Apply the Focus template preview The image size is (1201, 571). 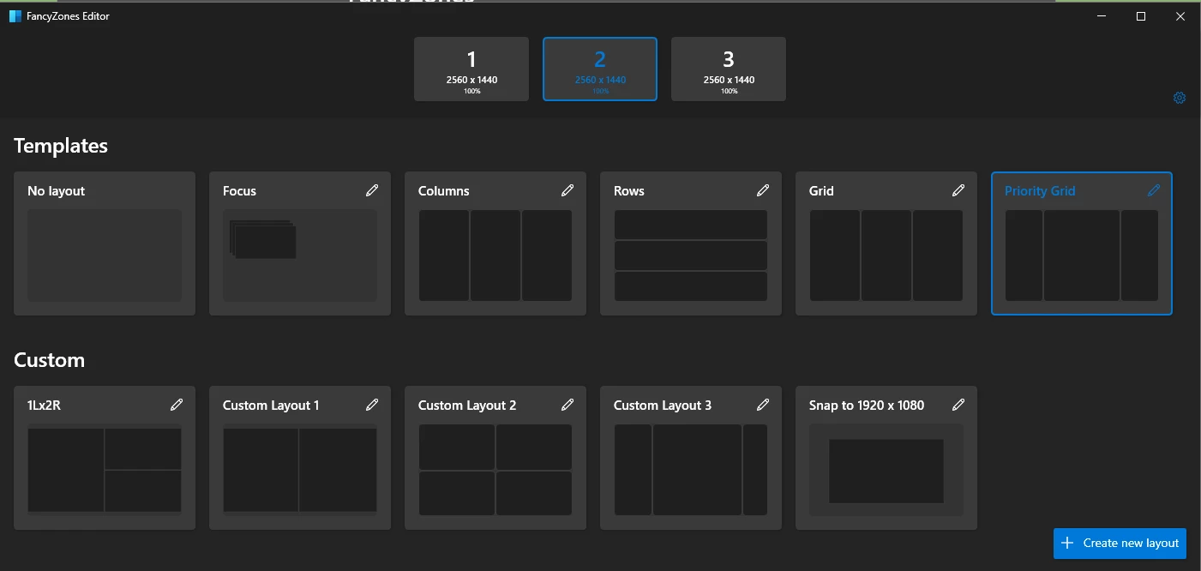[x=300, y=255]
